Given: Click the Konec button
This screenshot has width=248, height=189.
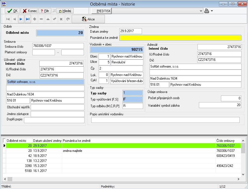Looking at the screenshot, I should point(30,11).
